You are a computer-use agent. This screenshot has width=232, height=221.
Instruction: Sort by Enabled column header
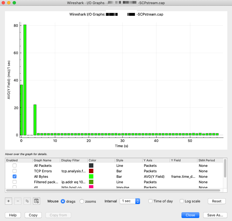tap(19, 160)
